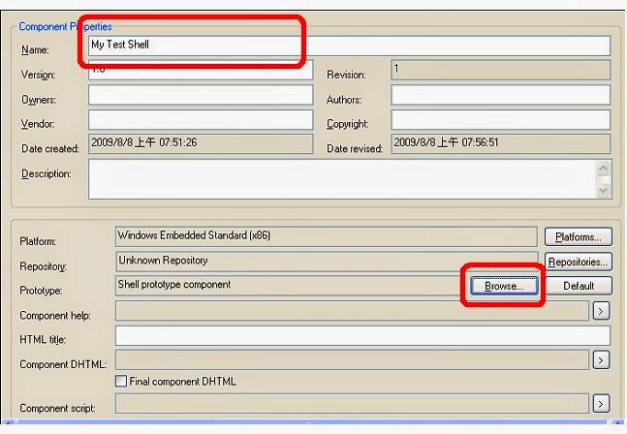
Task: Enable the Final component DHTML checkbox
Action: [121, 381]
